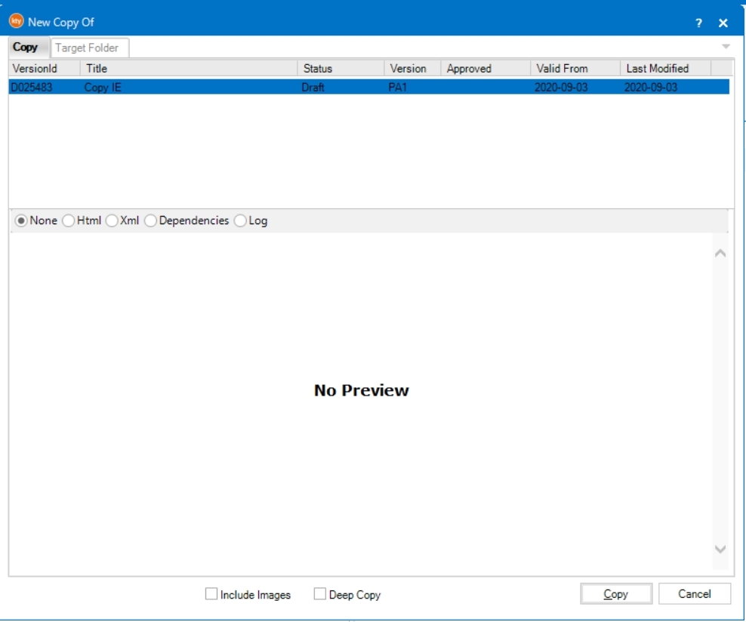This screenshot has width=746, height=622.
Task: Click the orange app logo icon
Action: click(16, 22)
